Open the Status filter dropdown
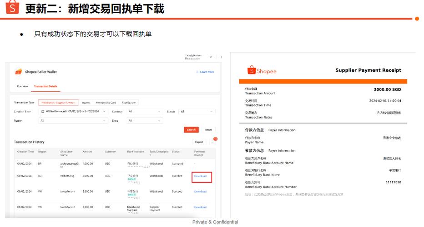 [197, 112]
